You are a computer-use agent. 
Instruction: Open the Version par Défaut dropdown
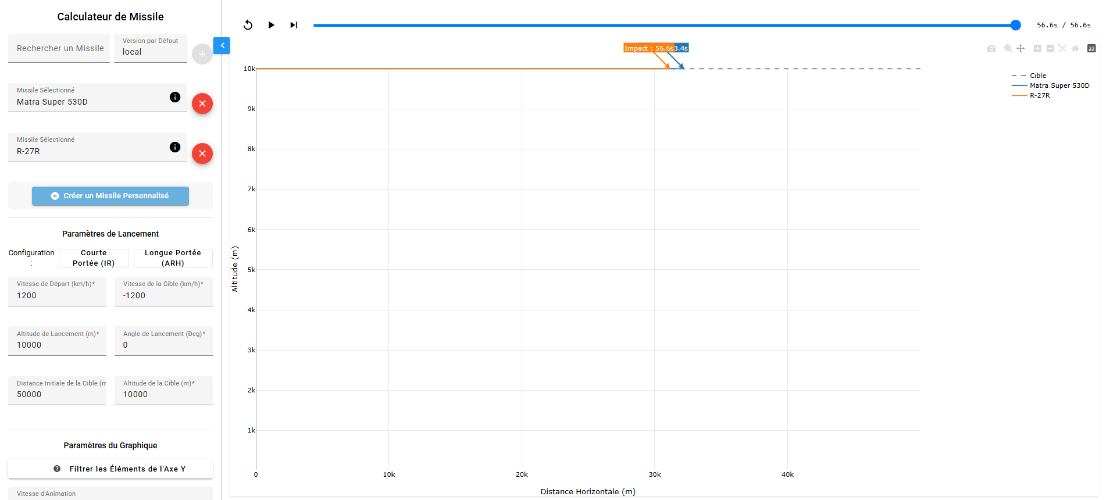point(151,48)
